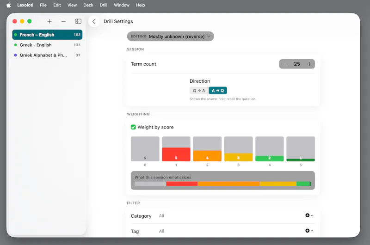Click the Term count label

point(143,64)
